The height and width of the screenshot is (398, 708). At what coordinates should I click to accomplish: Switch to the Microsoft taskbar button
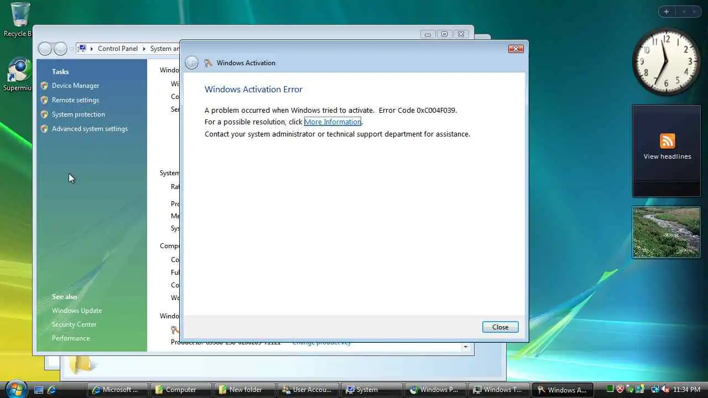(x=118, y=390)
